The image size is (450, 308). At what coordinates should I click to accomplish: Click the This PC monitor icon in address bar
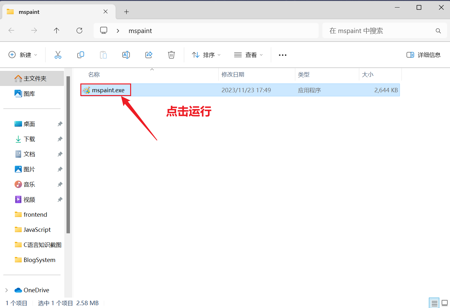click(104, 31)
